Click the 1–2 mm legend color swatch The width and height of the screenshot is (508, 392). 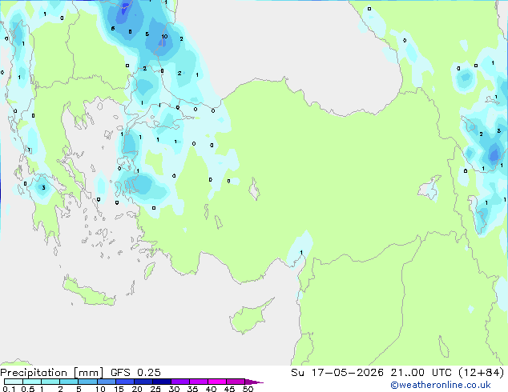(x=50, y=382)
